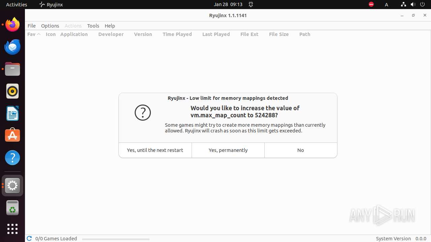Viewport: 431px width, 242px height.
Task: Launch LibreOffice Writer from the dock
Action: point(12,113)
